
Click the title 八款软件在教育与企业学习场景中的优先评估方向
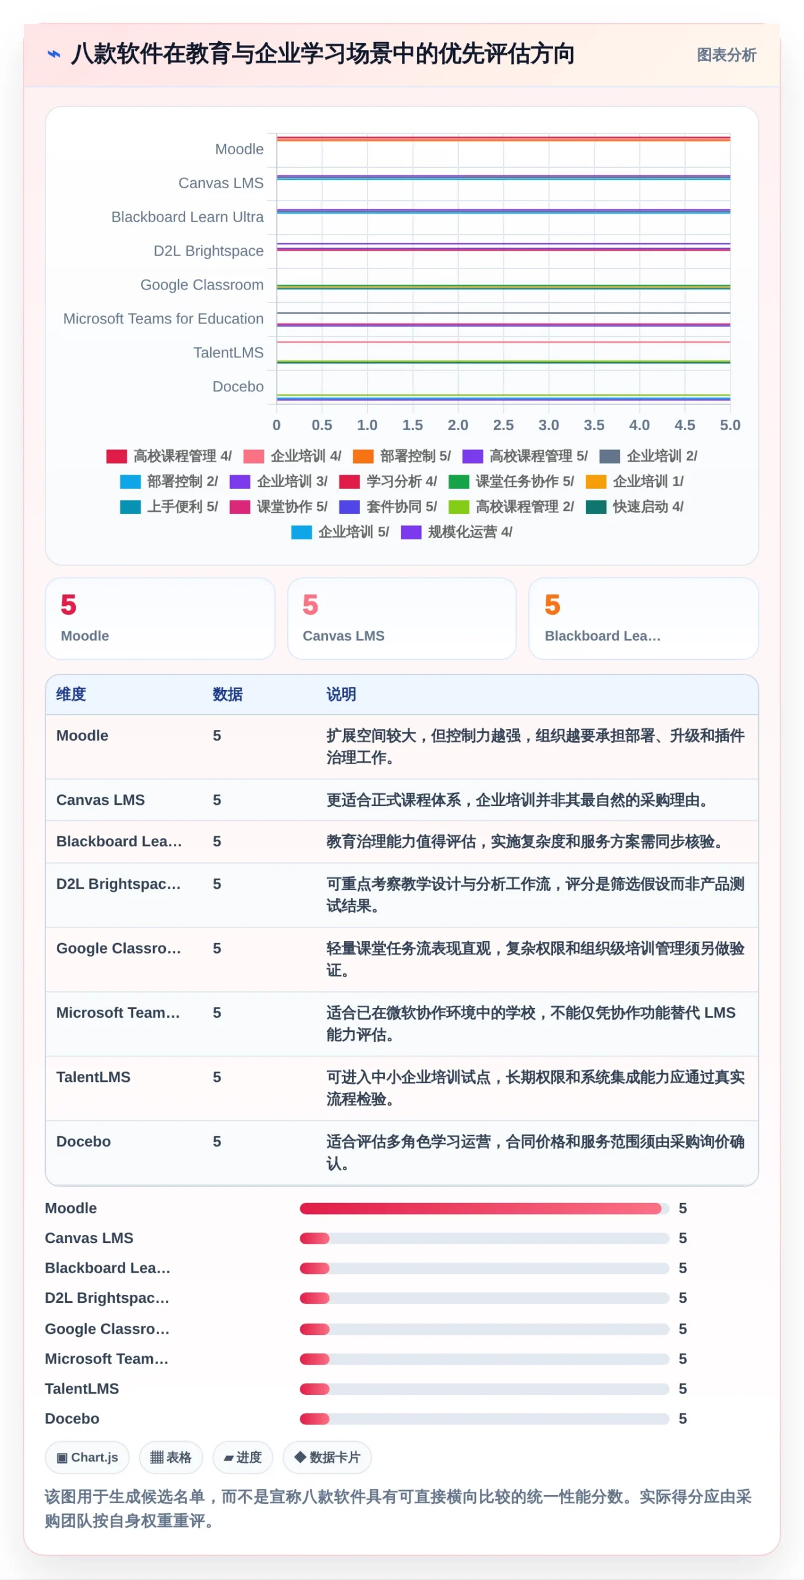pos(322,54)
